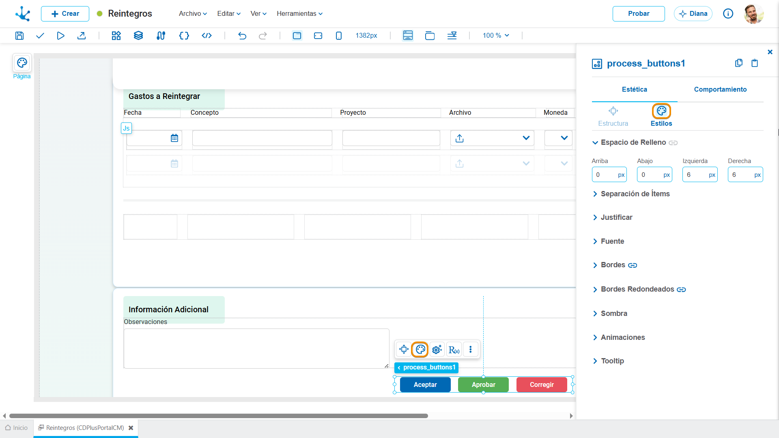This screenshot has width=779, height=438.
Task: Open the 100 % zoom dropdown
Action: [496, 36]
